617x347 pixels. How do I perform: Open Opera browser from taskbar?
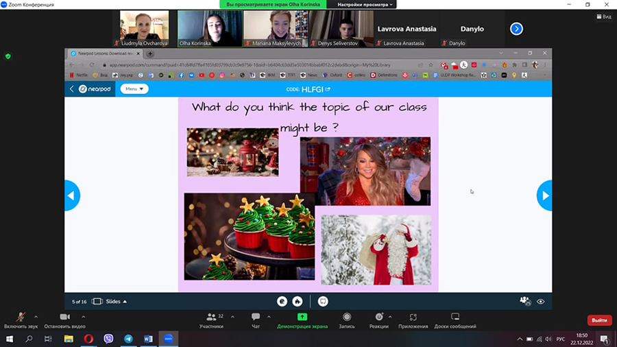88,339
